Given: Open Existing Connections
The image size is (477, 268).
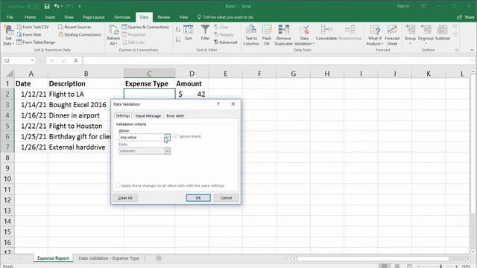Looking at the screenshot, I should pyautogui.click(x=80, y=35).
